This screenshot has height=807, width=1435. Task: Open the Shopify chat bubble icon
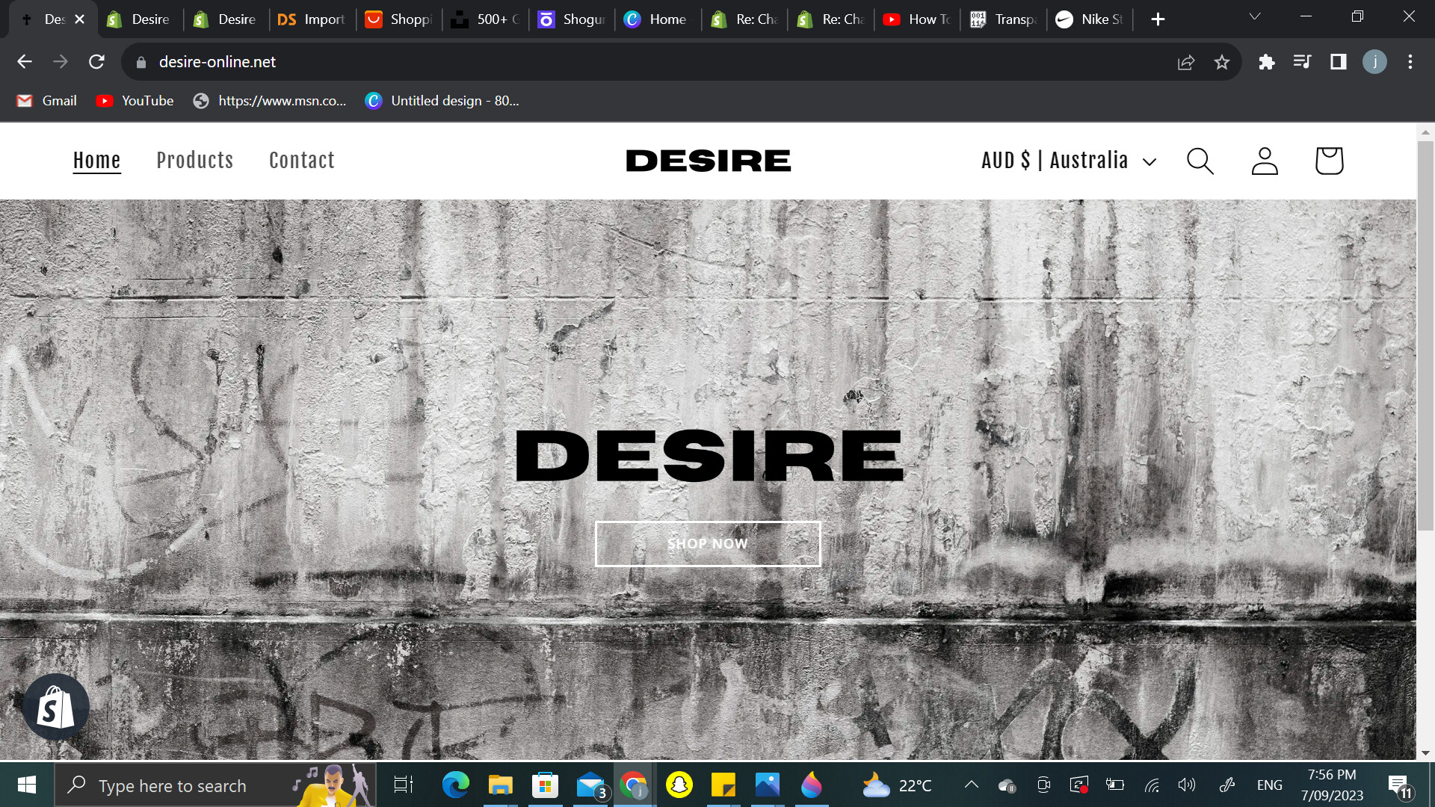tap(56, 707)
